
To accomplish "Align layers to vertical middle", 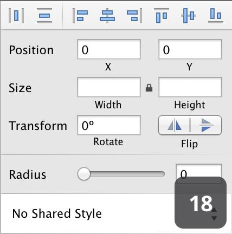I will 189,16.
